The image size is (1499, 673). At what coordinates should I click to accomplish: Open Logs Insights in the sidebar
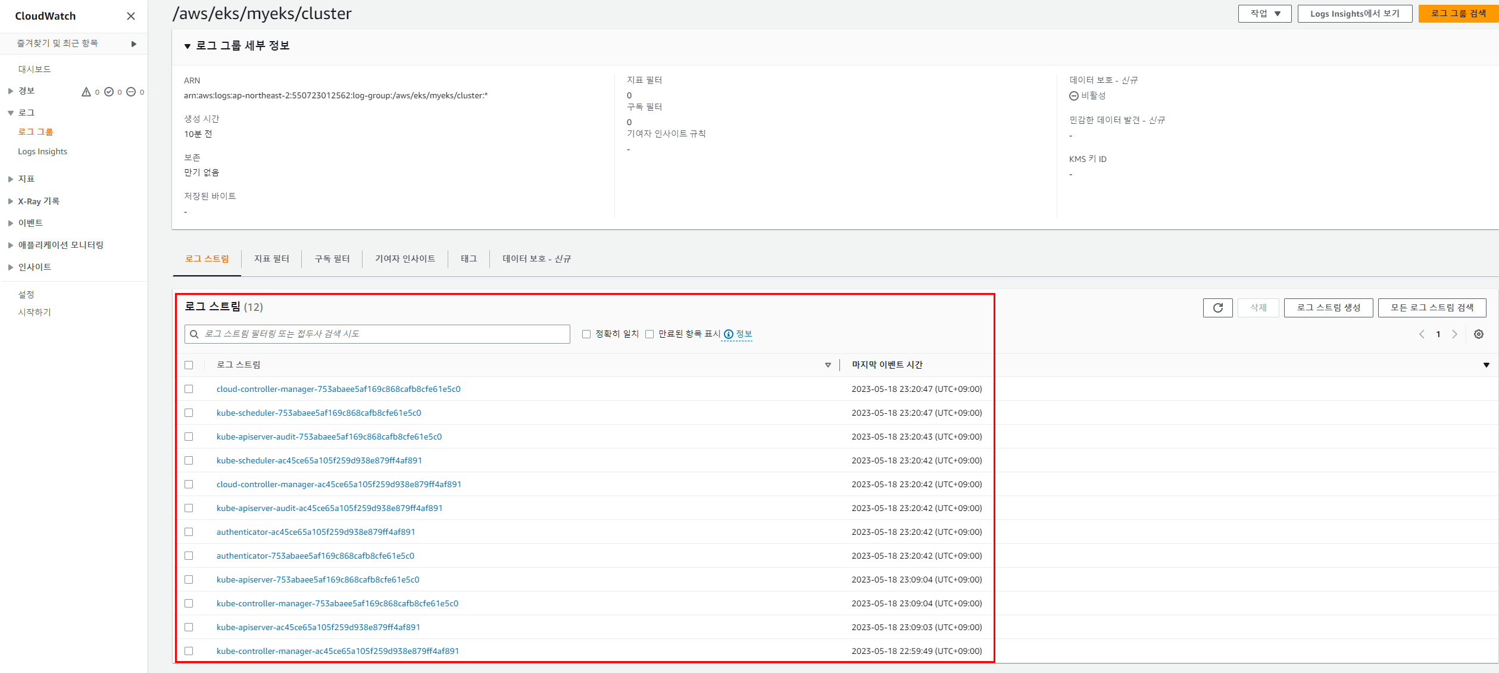(x=42, y=151)
